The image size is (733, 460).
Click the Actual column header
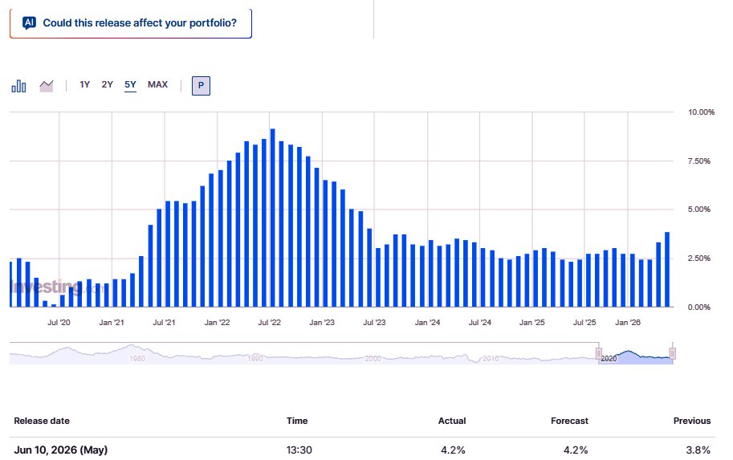pyautogui.click(x=452, y=421)
